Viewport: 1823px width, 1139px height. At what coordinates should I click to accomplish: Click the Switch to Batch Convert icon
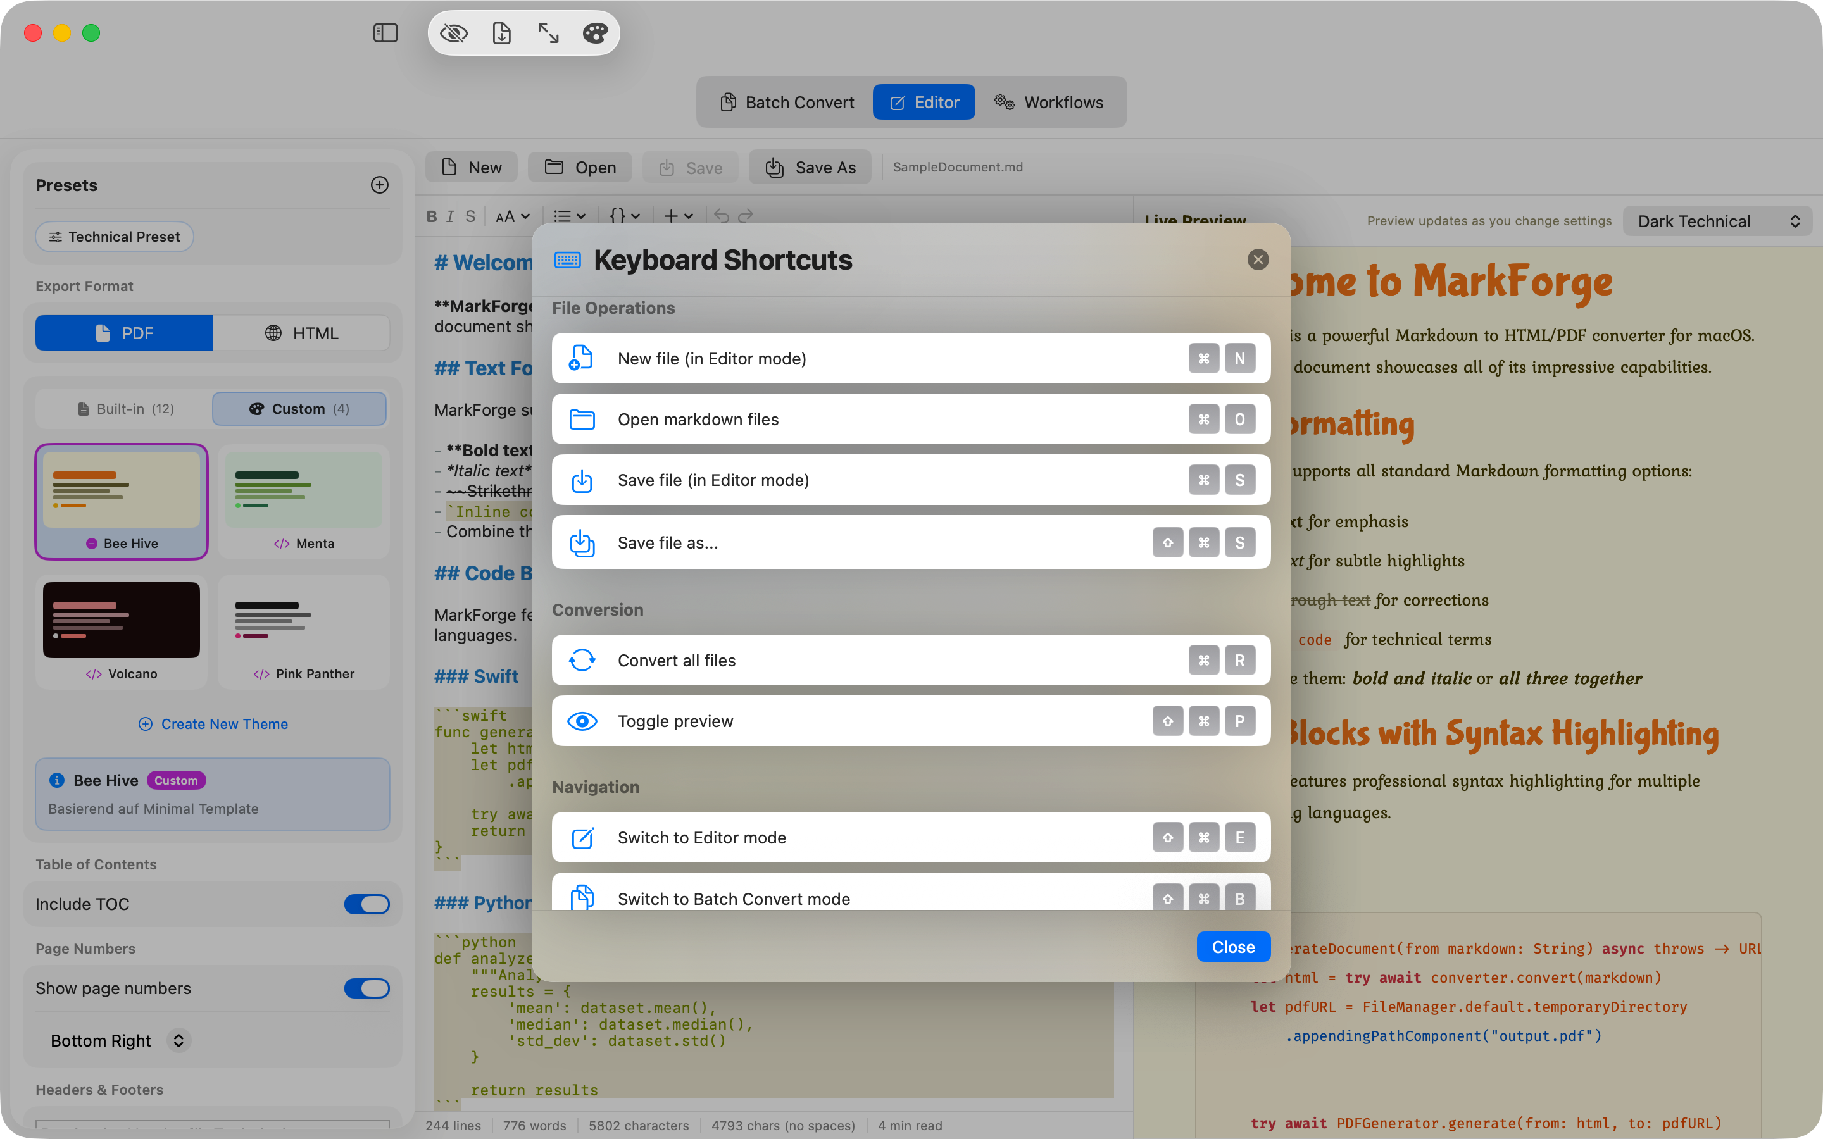click(582, 897)
